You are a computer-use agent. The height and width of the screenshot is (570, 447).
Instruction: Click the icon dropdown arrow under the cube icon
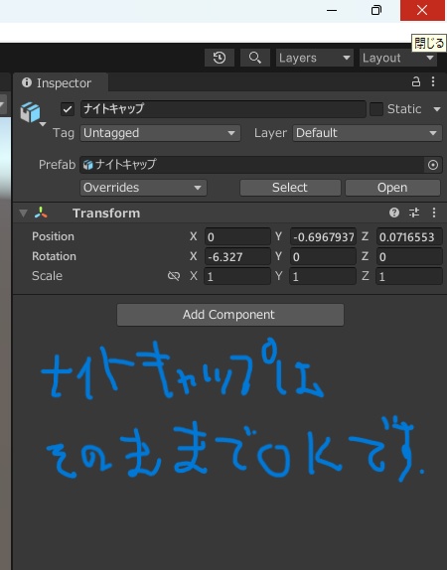43,124
